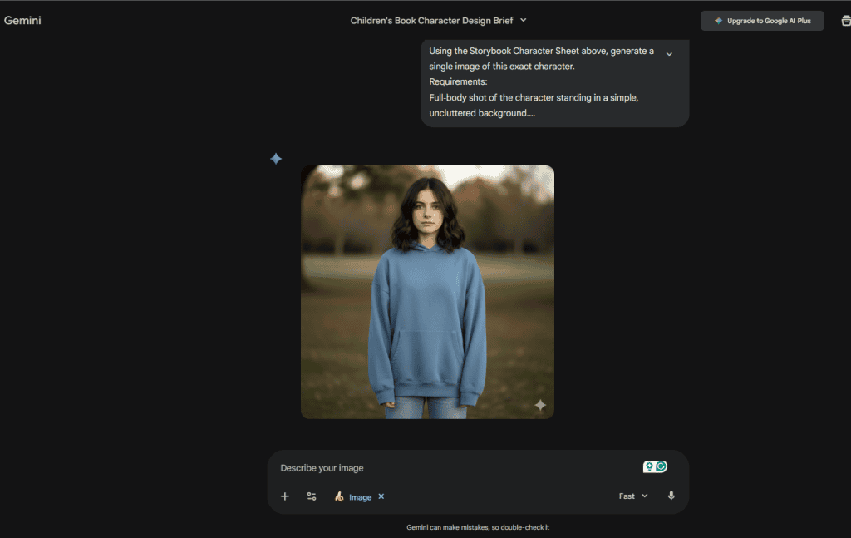Open the image history icon in top-right corner
The image size is (851, 538).
[x=844, y=20]
